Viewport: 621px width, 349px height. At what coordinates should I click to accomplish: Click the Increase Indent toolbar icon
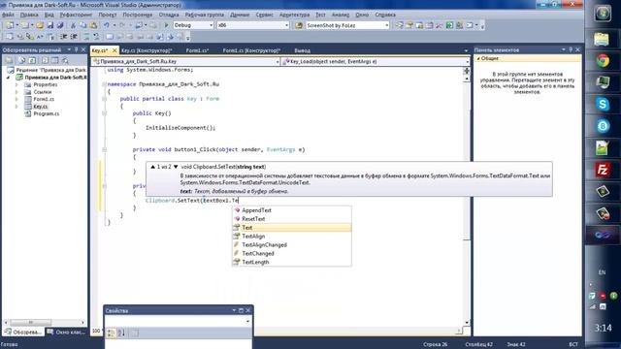(x=74, y=37)
